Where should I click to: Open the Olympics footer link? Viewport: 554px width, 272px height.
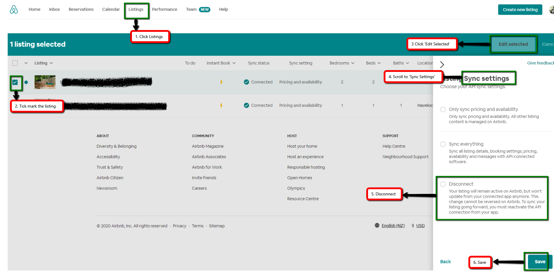(x=296, y=188)
